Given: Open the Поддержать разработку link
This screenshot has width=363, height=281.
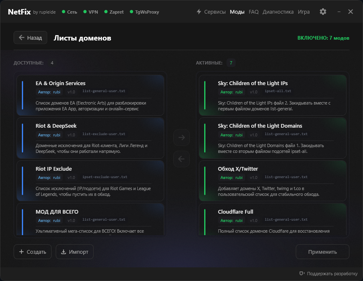Looking at the screenshot, I should click(x=328, y=274).
